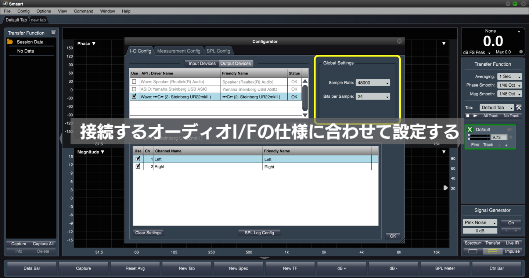Open the Options menu
This screenshot has height=278, width=529.
(43, 11)
